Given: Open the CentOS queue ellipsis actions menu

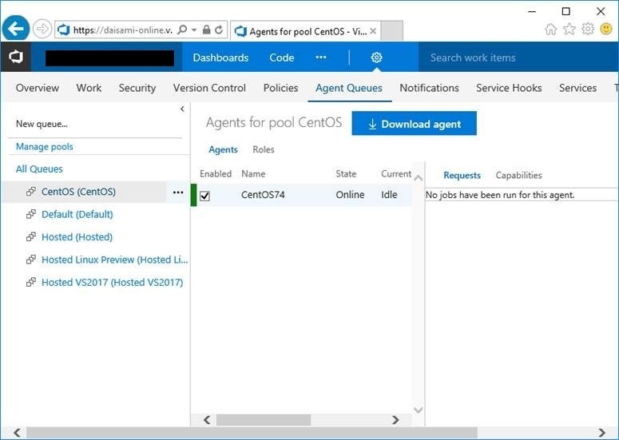Looking at the screenshot, I should point(178,192).
